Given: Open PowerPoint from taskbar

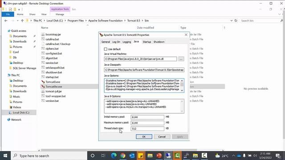Looking at the screenshot, I should pos(159,156).
